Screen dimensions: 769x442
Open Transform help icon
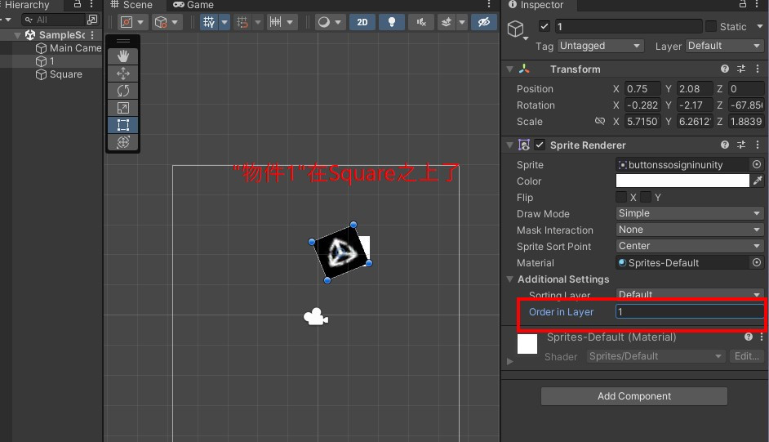pyautogui.click(x=724, y=69)
